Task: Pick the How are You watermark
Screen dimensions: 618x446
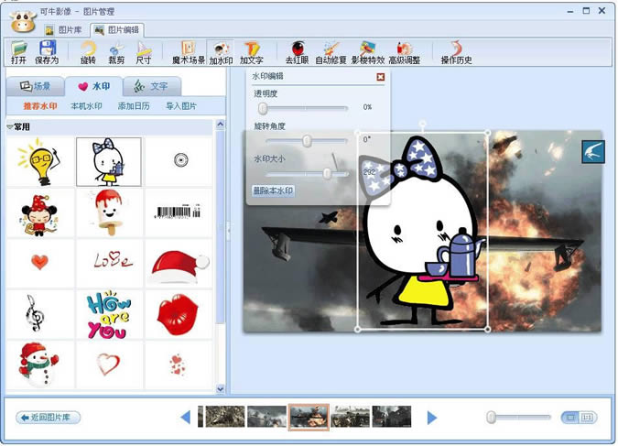Action: [x=108, y=315]
